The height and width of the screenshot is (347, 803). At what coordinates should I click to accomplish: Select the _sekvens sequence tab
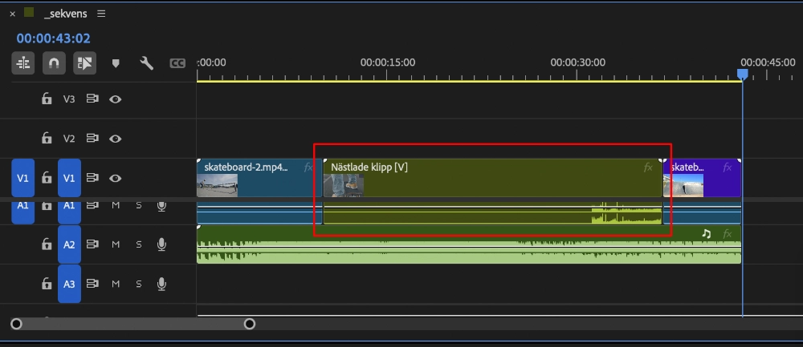(x=66, y=14)
